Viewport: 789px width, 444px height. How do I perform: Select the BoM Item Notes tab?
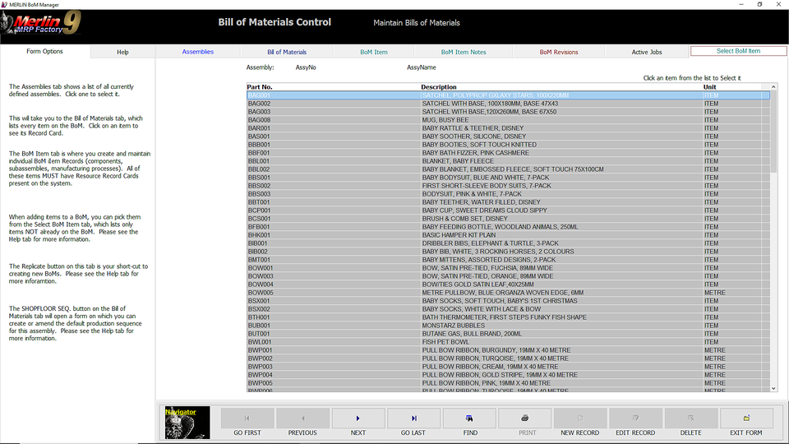tap(464, 52)
